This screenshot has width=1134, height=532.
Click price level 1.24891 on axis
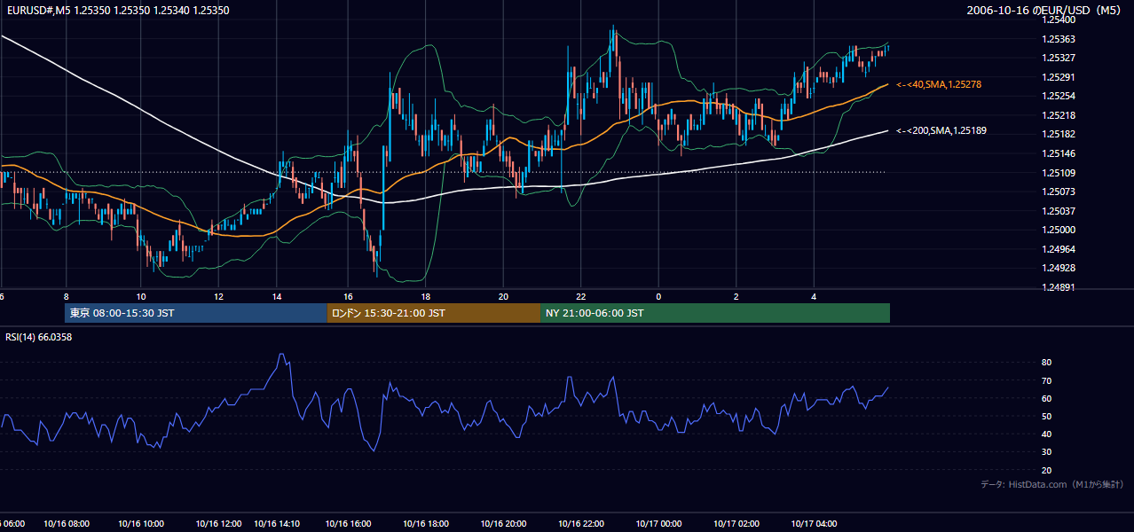point(1058,287)
